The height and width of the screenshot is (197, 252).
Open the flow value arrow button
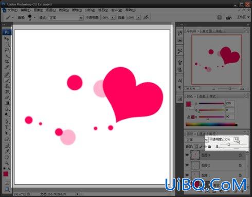point(138,17)
